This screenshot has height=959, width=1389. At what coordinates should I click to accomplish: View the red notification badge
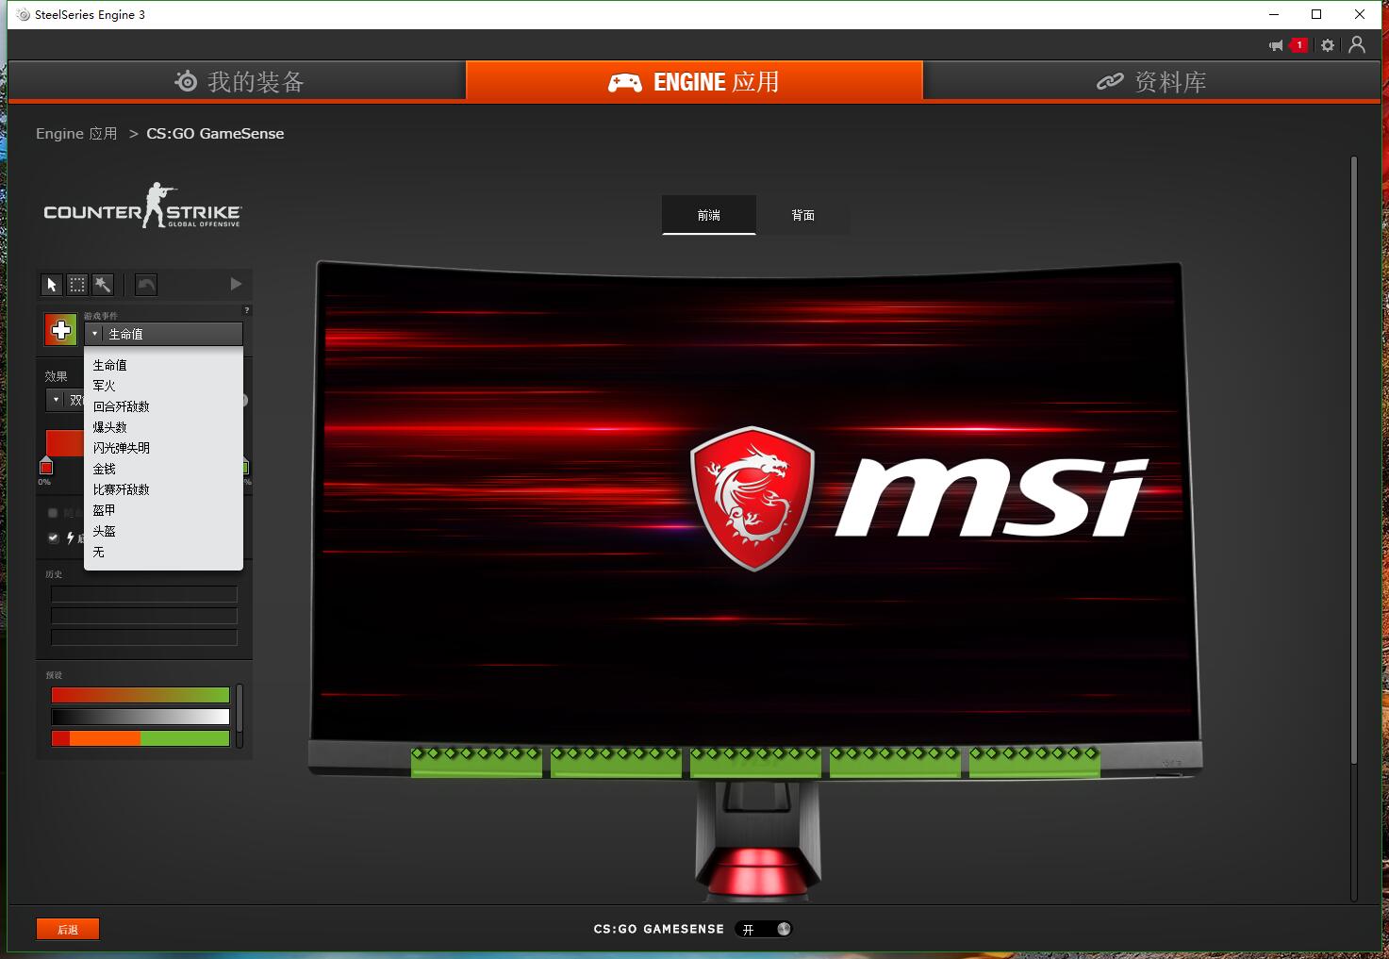[x=1299, y=44]
